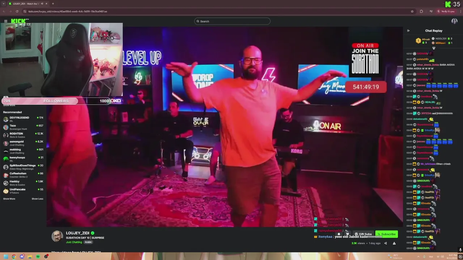Click chat username potatoHD
This screenshot has width=463, height=260.
pos(422,59)
